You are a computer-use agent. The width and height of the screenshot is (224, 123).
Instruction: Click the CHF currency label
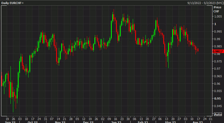point(216,11)
